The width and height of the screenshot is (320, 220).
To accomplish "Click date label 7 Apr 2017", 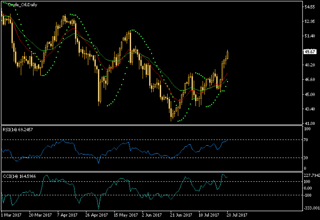I will (x=67, y=215).
